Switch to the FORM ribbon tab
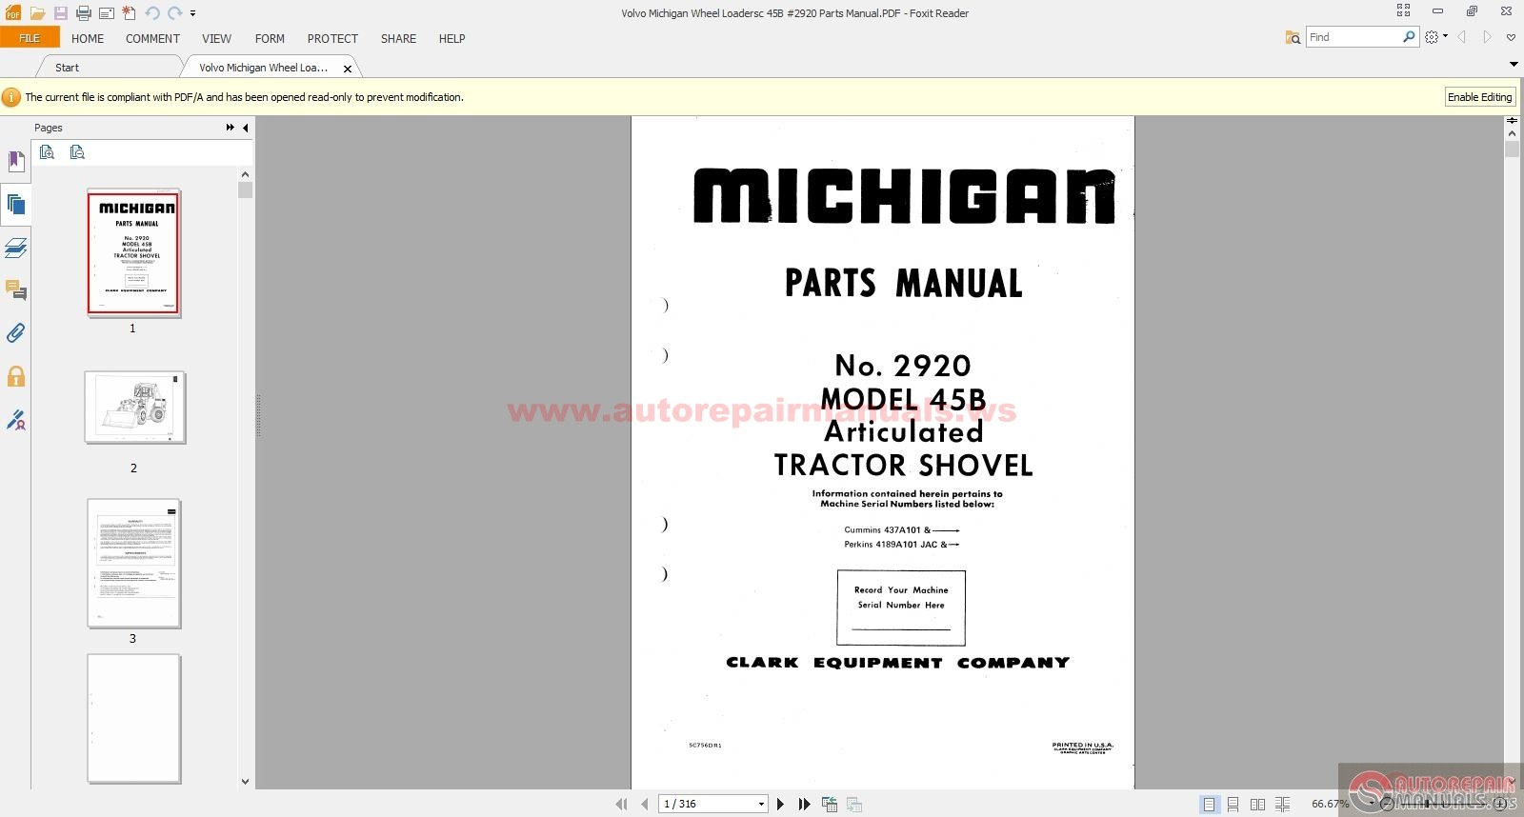 (x=270, y=38)
